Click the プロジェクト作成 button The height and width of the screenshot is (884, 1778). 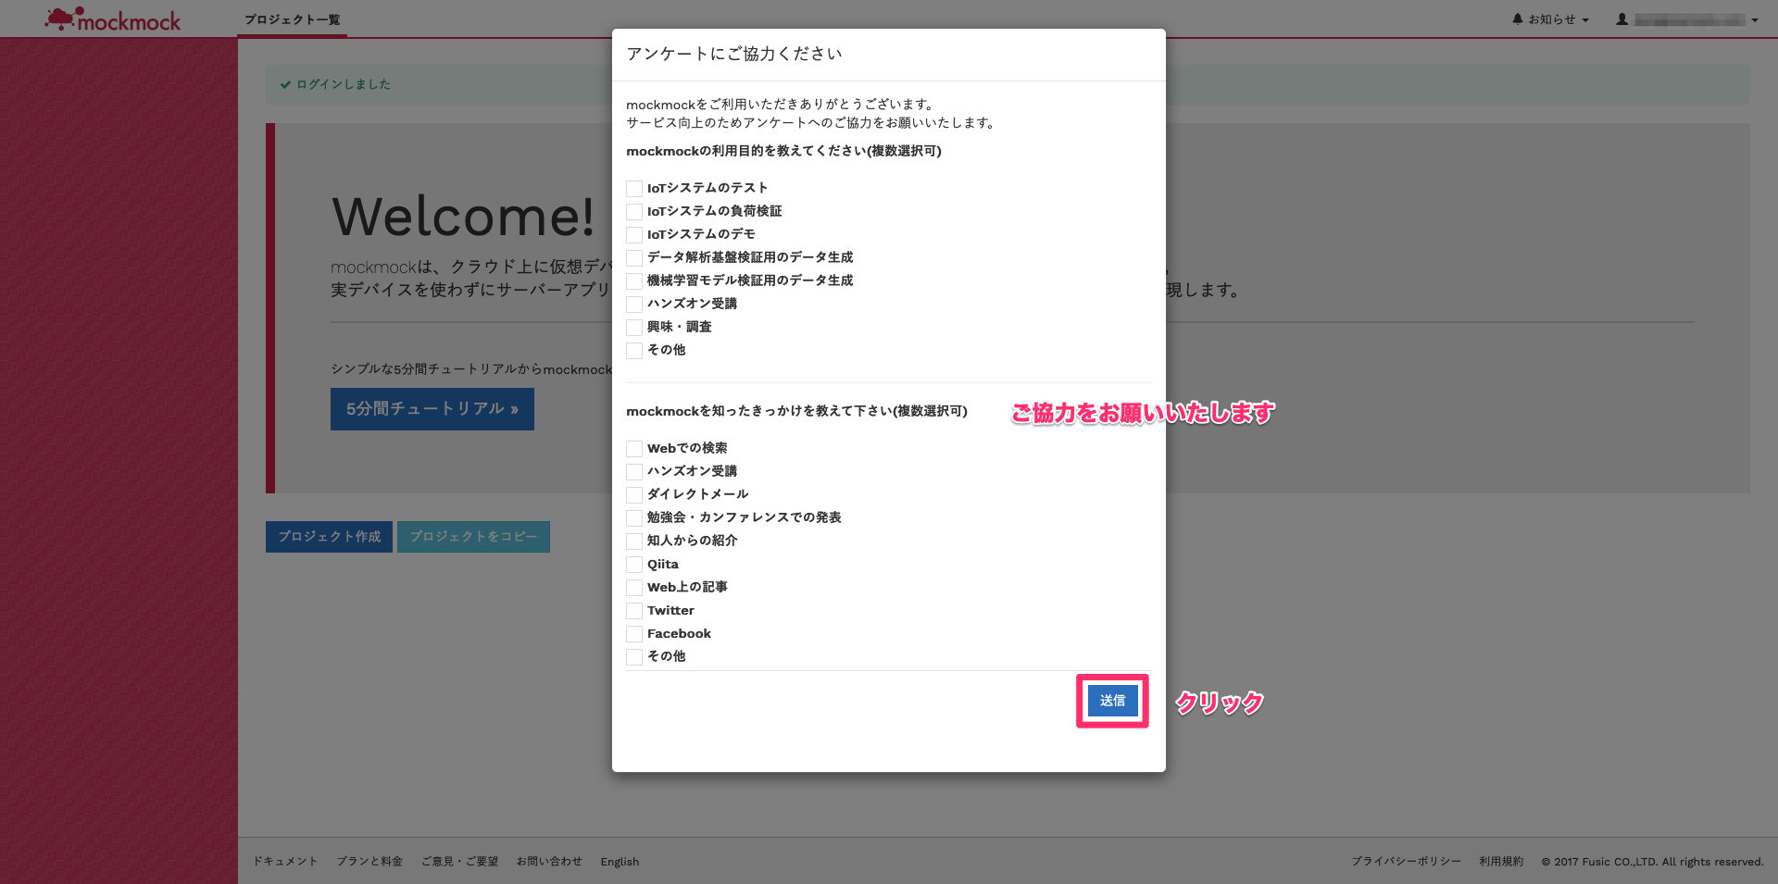coord(329,537)
